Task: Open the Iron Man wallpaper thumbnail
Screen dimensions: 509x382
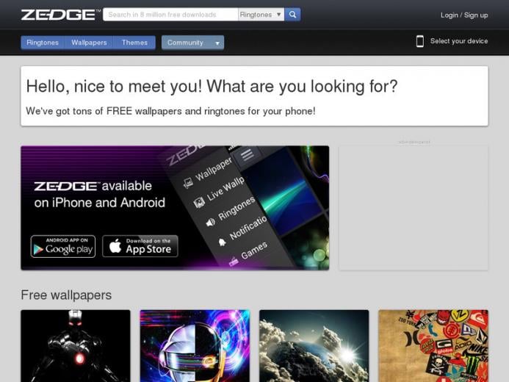Action: coord(76,346)
